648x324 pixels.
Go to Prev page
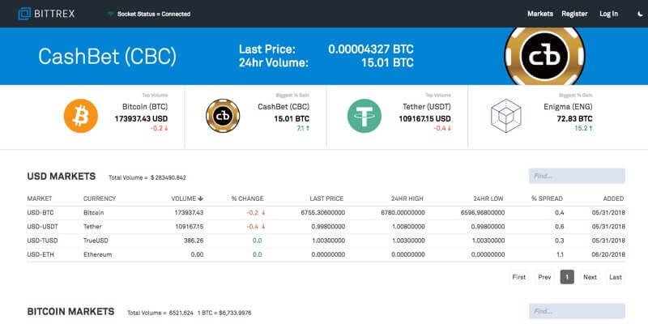[x=544, y=277]
